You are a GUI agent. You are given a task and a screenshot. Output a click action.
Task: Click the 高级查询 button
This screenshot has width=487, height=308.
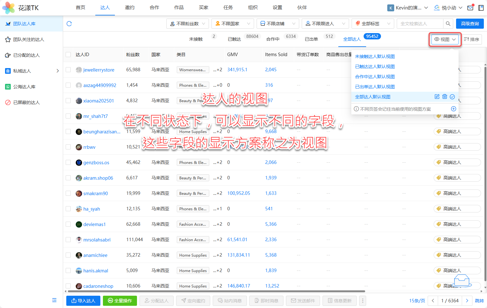470,24
